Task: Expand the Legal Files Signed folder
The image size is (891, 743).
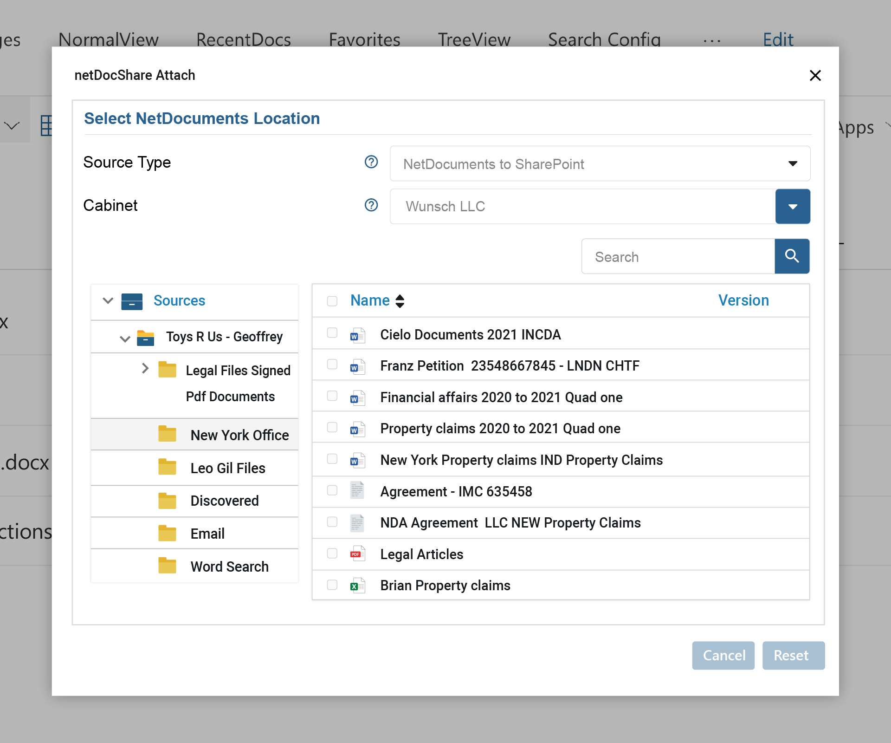Action: [x=145, y=368]
